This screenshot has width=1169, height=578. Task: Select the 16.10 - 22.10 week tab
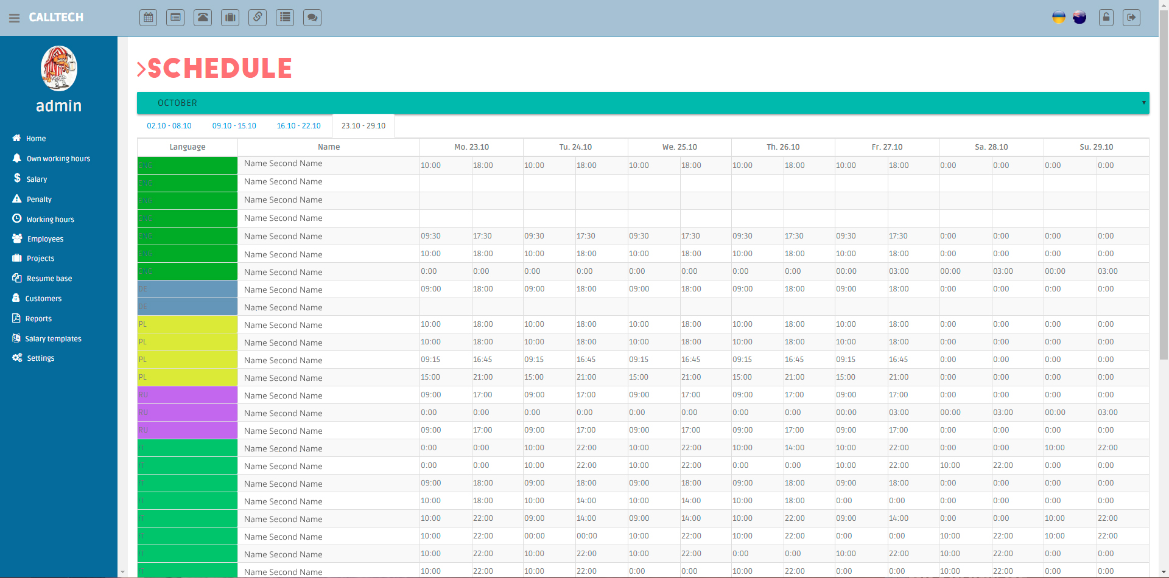298,126
